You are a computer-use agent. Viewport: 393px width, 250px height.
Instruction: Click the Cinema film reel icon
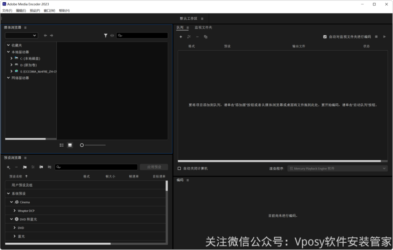point(17,202)
